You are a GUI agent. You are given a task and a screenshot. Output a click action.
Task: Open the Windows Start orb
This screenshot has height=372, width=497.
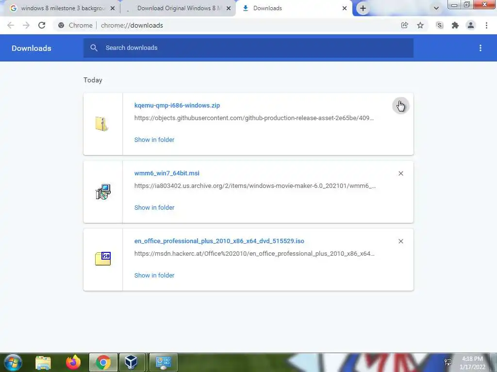(x=13, y=362)
